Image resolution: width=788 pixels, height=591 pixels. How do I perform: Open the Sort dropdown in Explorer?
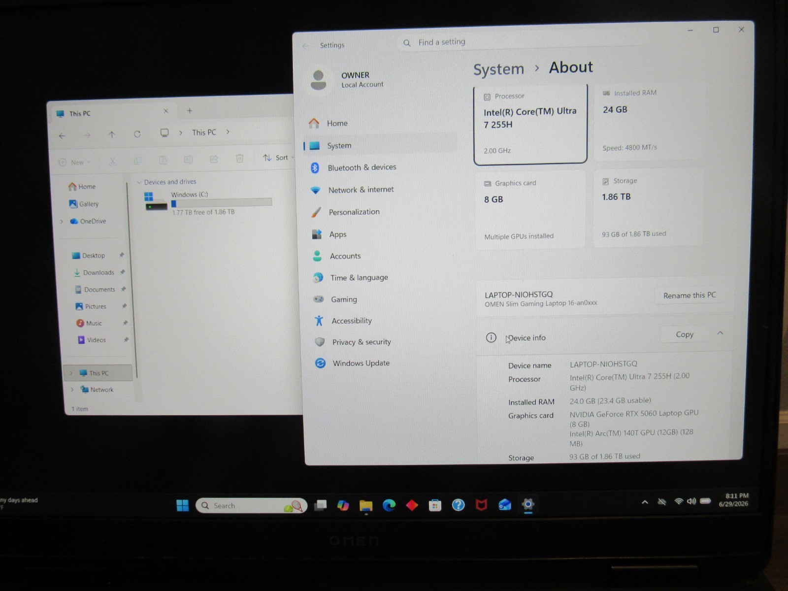pyautogui.click(x=278, y=158)
